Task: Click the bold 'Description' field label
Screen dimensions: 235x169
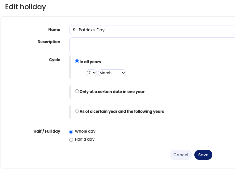Action: tap(49, 42)
